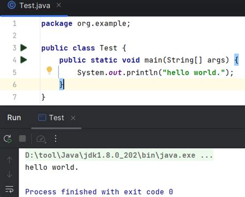245x197 pixels.
Task: Open the Run toolbar three-dot more menu
Action: (55, 139)
